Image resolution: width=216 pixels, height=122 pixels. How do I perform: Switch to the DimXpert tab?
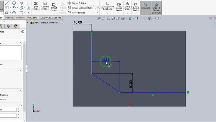click(32, 18)
